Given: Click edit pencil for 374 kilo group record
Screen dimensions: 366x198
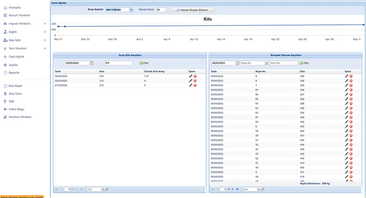Looking at the screenshot, I should 190,76.
